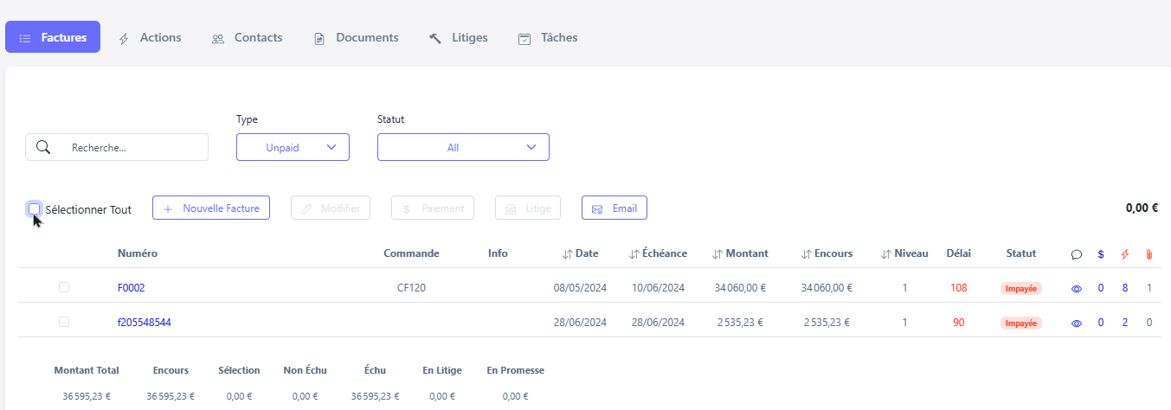
Task: Go to the Documents tab
Action: click(x=356, y=37)
